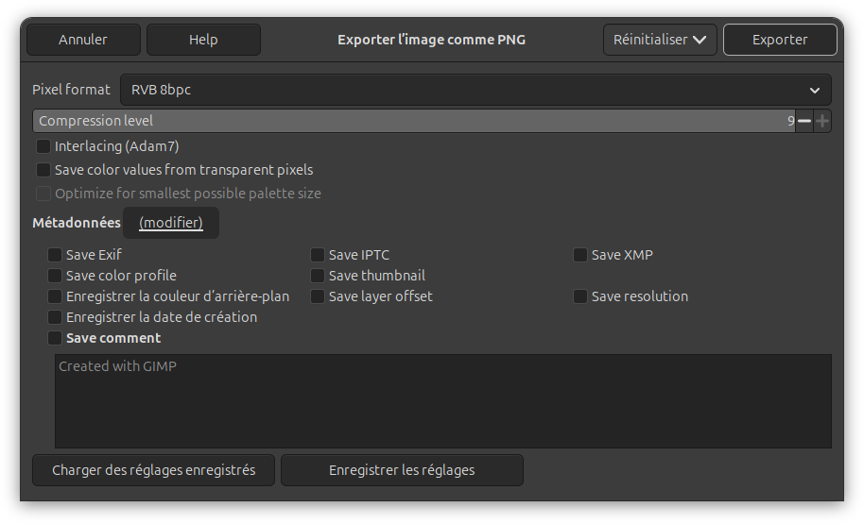
Task: Click inside the comment text field
Action: coord(442,401)
